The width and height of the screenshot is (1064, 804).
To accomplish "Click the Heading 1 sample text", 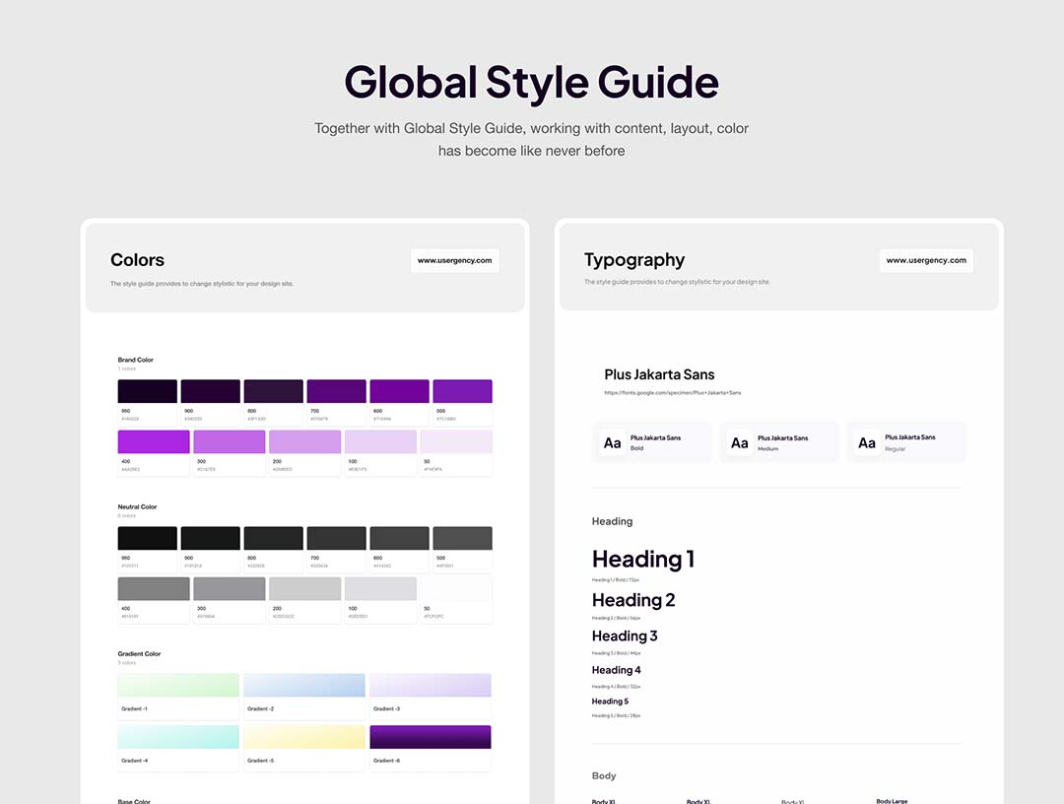I will tap(643, 560).
